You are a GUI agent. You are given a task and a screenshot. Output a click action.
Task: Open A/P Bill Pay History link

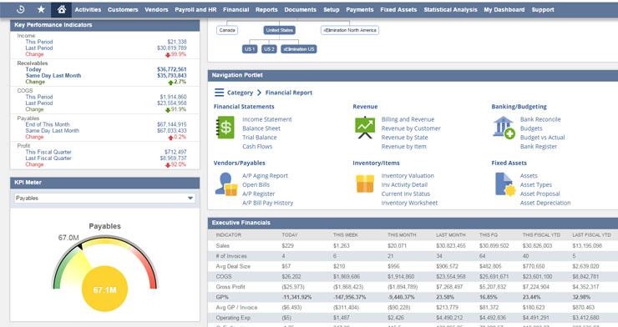coord(267,203)
